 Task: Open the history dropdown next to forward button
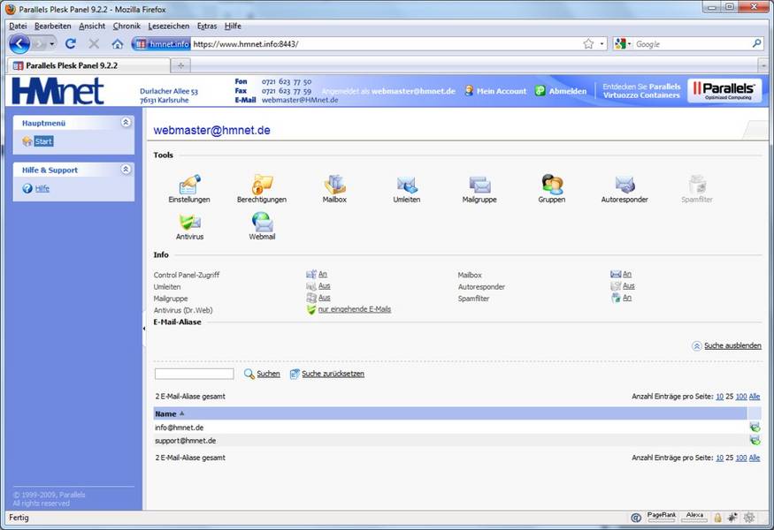click(52, 44)
